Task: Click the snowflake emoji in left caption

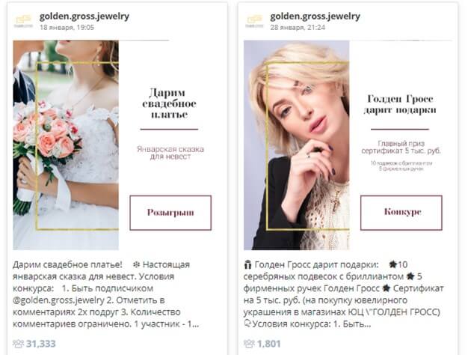Action: pyautogui.click(x=136, y=264)
